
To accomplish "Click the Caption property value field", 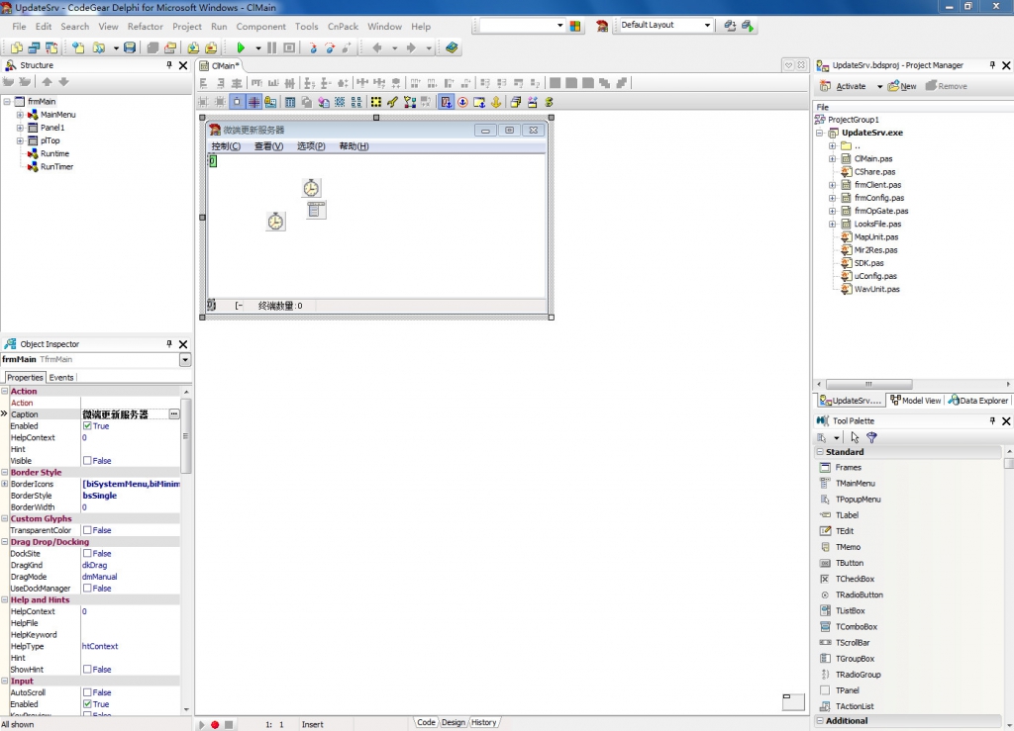I will [x=124, y=414].
